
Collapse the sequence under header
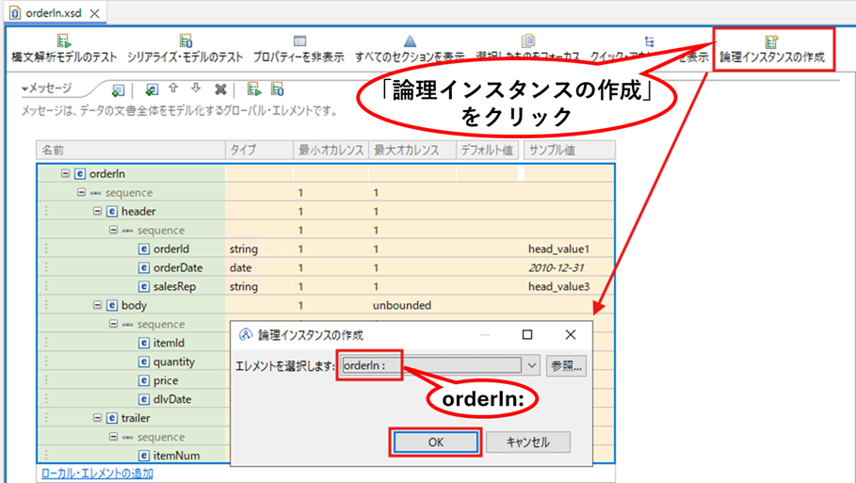pyautogui.click(x=113, y=230)
